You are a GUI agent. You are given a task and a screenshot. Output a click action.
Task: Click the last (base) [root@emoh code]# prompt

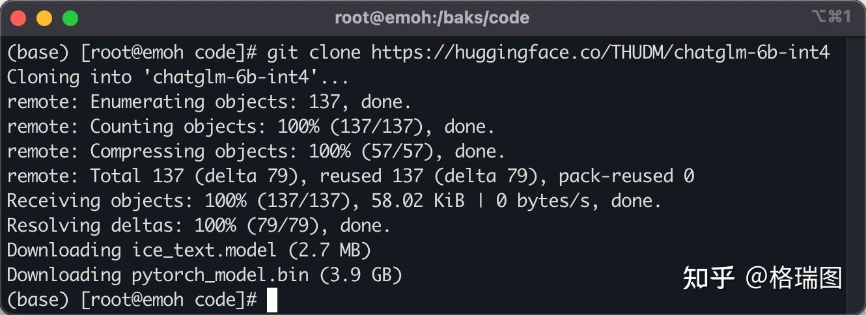click(132, 299)
